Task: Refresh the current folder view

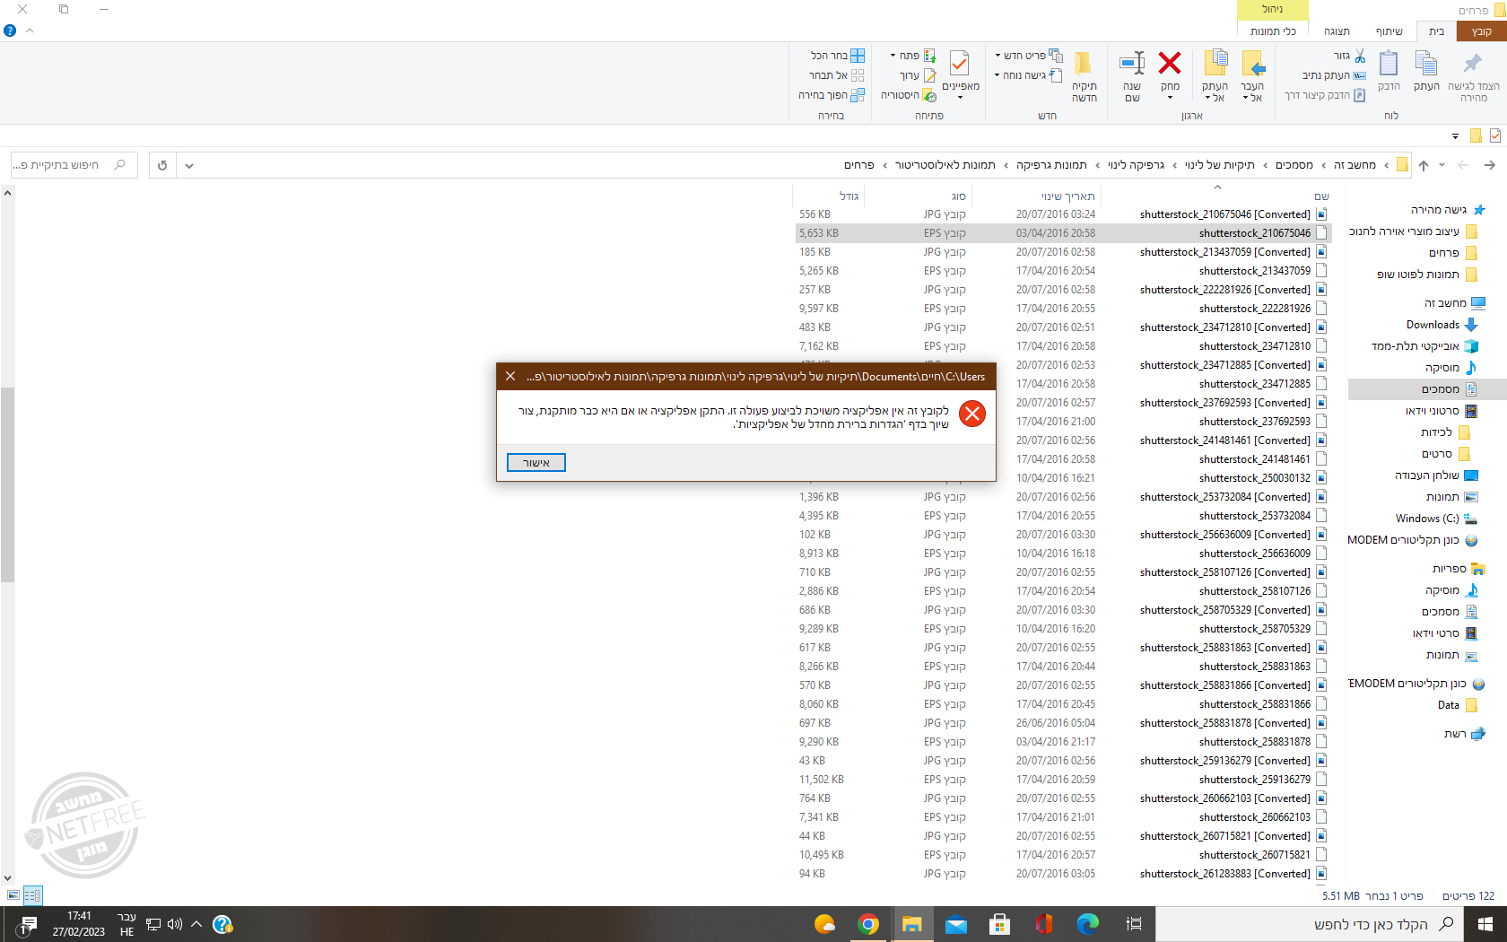Action: 162,165
